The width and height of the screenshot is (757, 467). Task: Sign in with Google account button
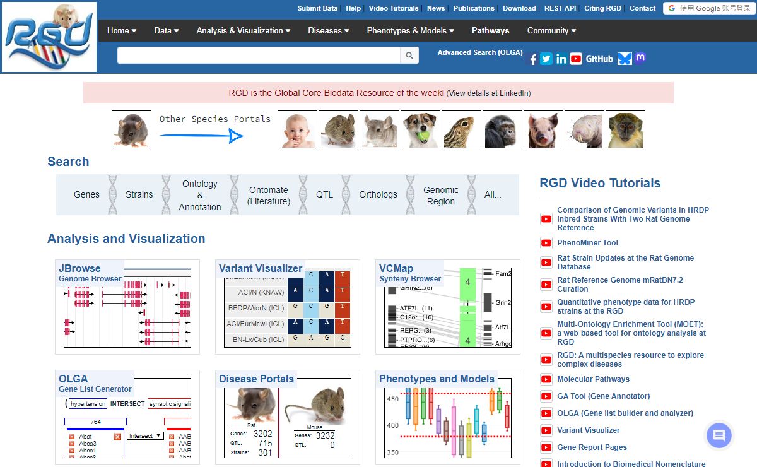[708, 8]
